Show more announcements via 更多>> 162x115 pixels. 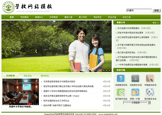pos(156,23)
